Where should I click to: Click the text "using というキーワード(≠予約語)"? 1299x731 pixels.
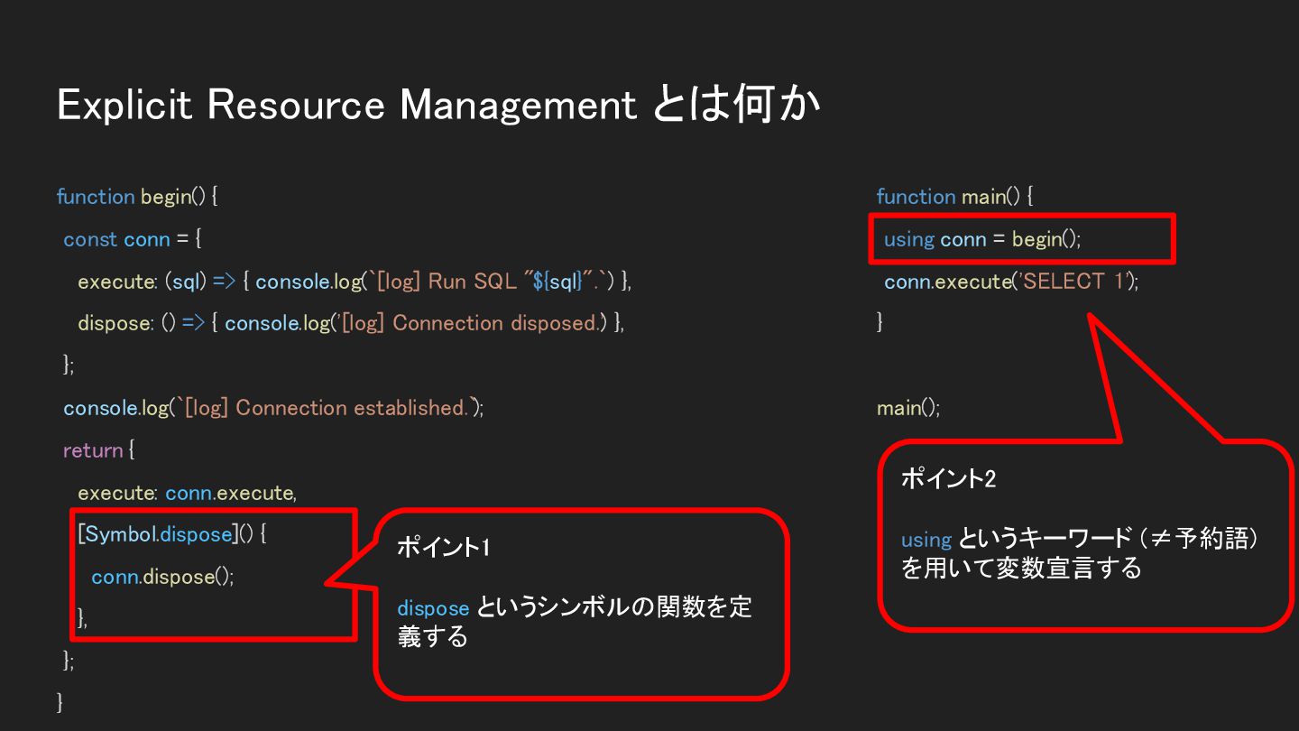pyautogui.click(x=1081, y=539)
